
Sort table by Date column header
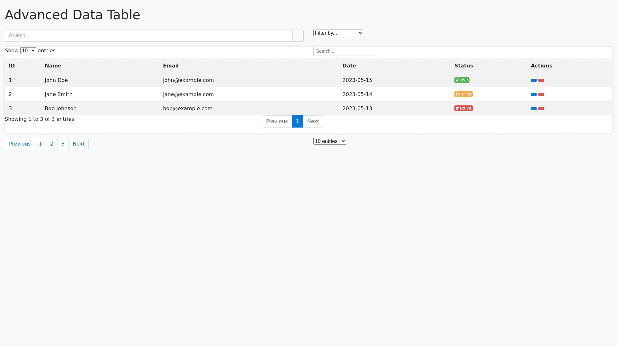click(x=349, y=66)
